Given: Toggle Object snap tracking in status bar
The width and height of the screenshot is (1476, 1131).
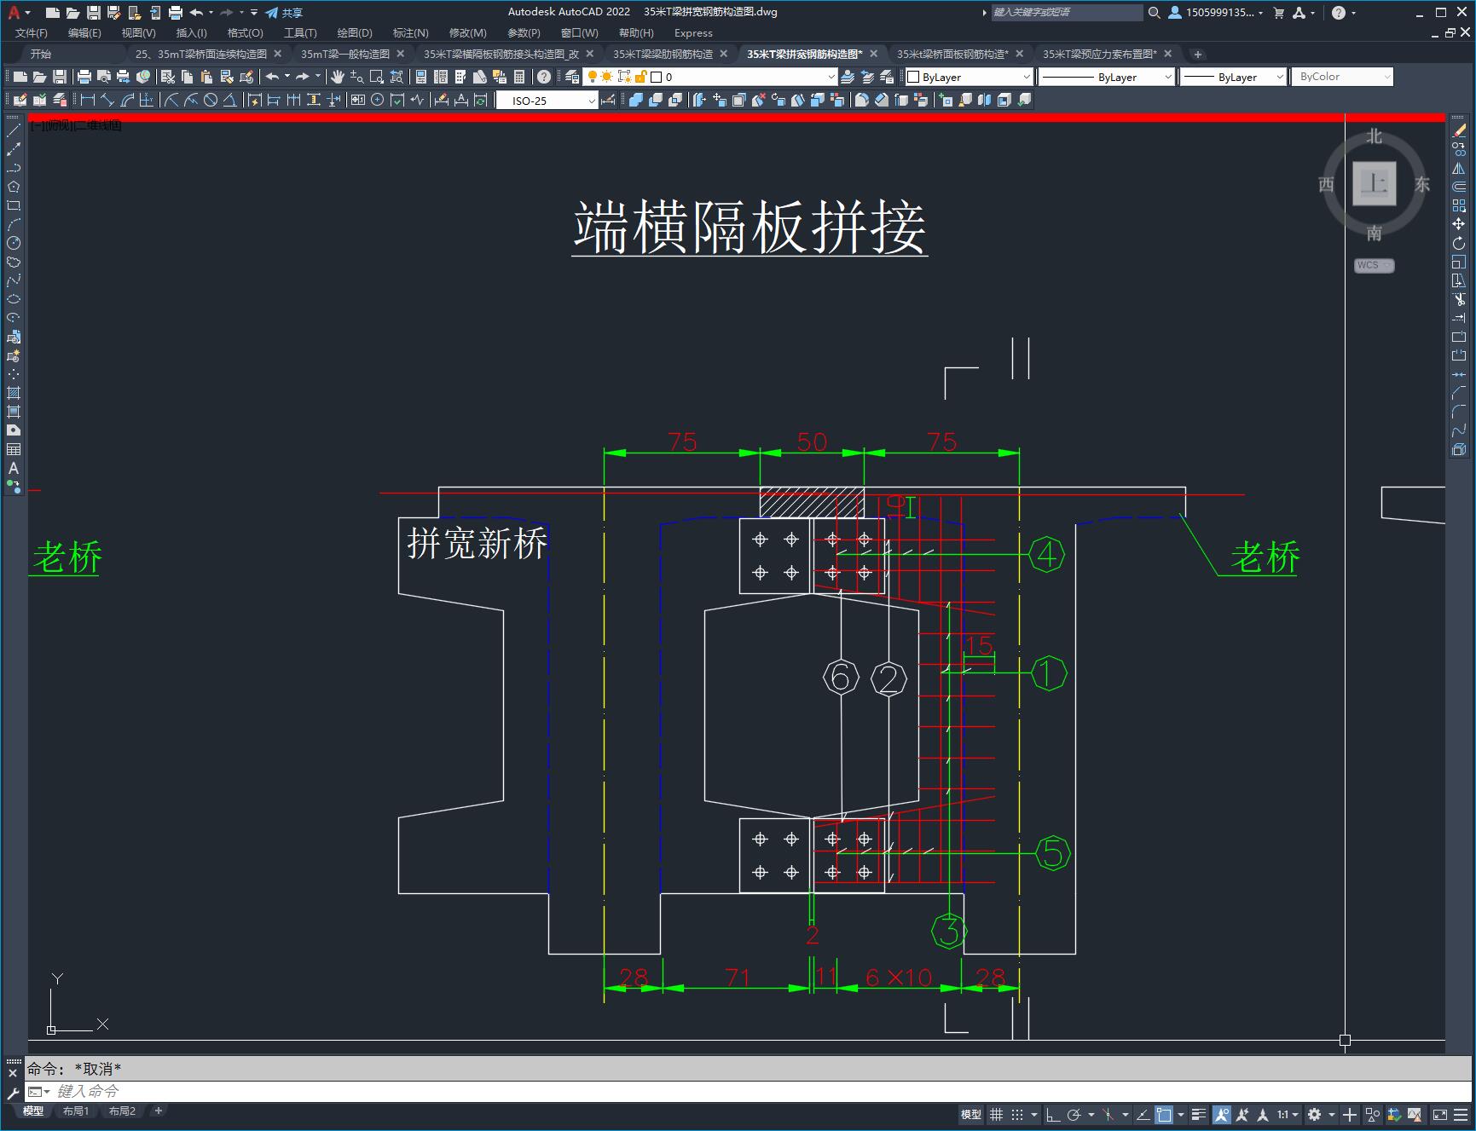Looking at the screenshot, I should pos(1143,1114).
